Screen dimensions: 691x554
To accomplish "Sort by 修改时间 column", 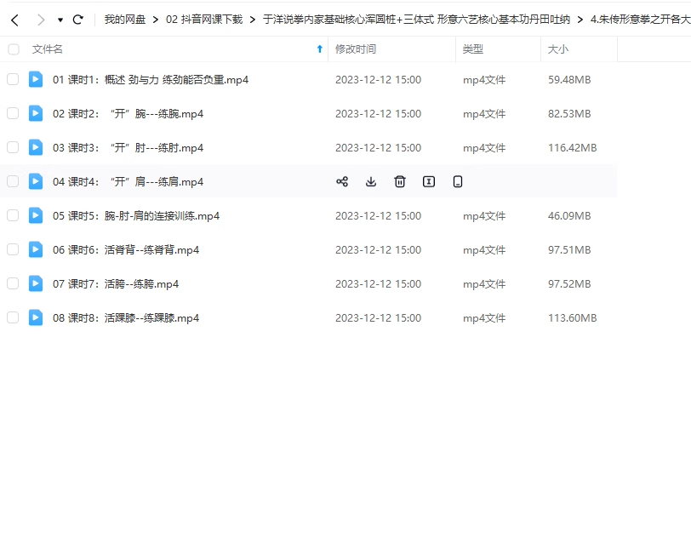I will [355, 49].
